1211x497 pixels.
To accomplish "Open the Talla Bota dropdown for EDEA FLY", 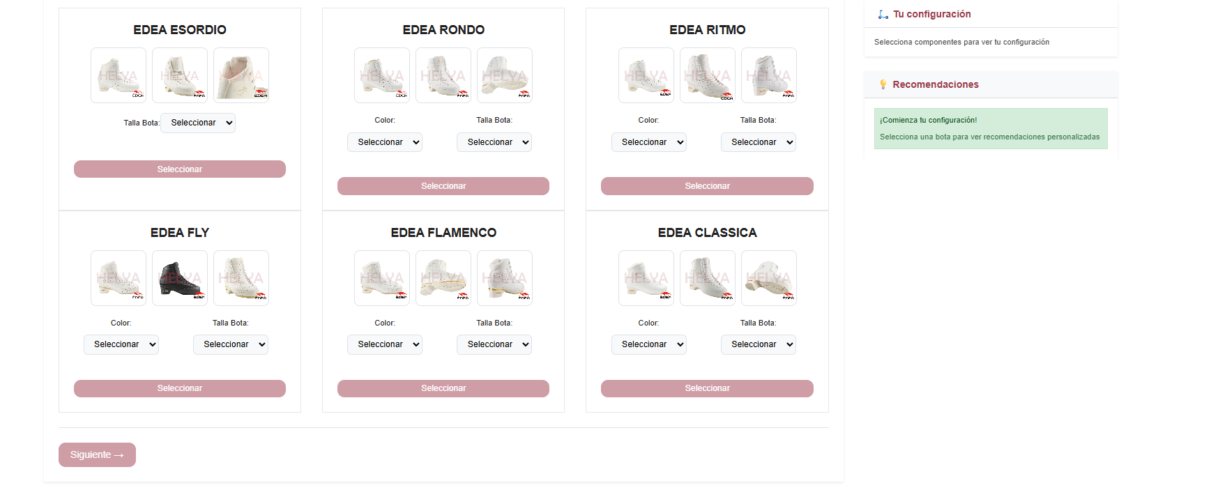I will click(231, 344).
